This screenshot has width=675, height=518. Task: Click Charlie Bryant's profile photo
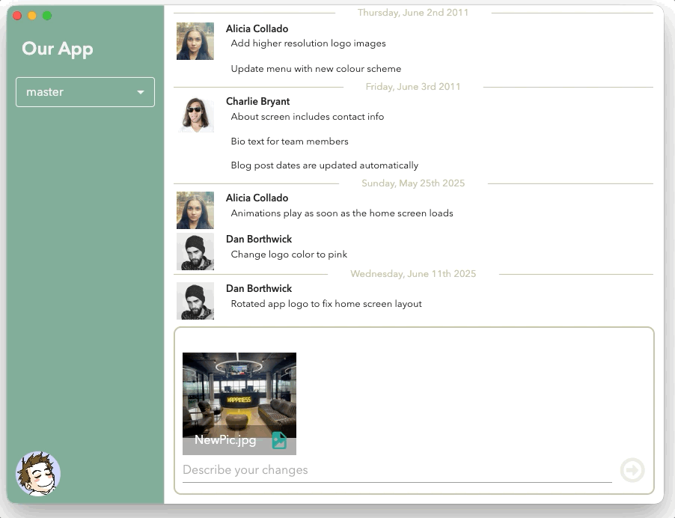(x=195, y=115)
